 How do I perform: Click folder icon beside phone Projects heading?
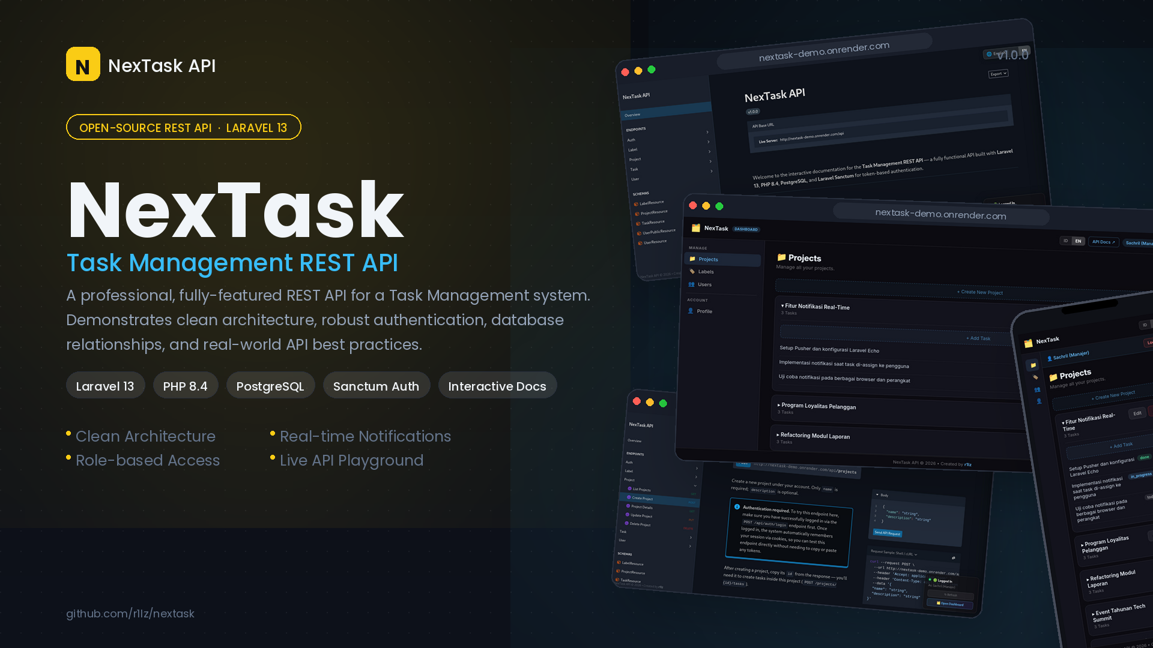[x=1053, y=377]
